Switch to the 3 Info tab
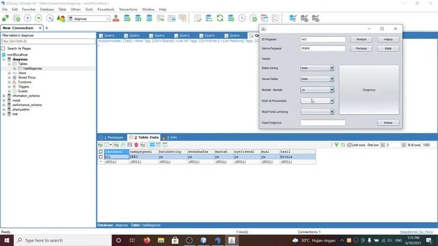The width and height of the screenshot is (438, 246). 170,137
